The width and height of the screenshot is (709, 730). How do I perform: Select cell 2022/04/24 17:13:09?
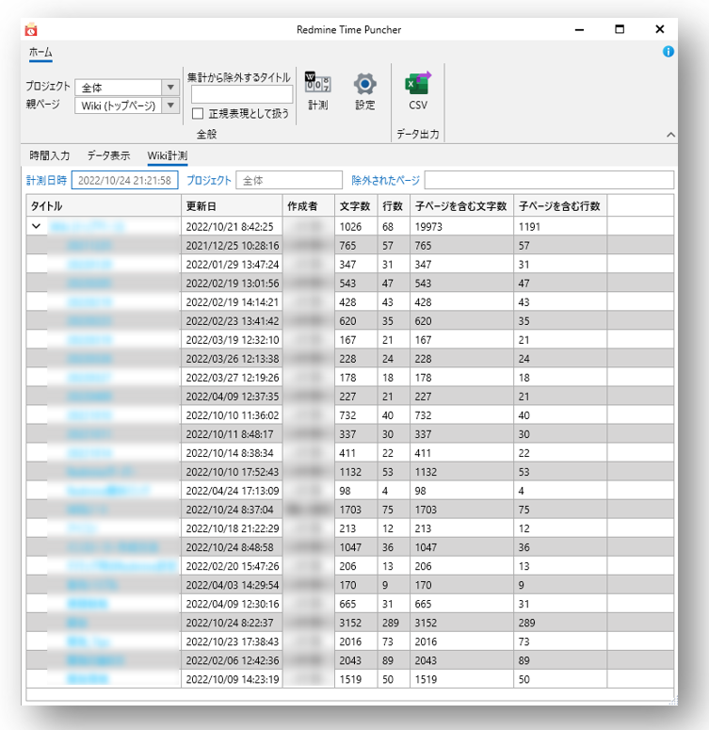pyautogui.click(x=232, y=491)
